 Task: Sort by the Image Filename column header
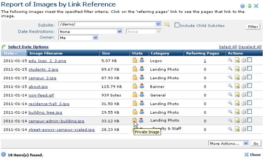click(46, 53)
